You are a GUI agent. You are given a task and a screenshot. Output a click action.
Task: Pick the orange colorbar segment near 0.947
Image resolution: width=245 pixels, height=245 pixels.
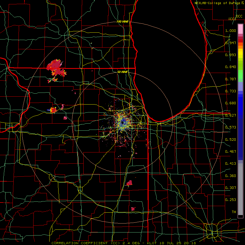point(240,46)
